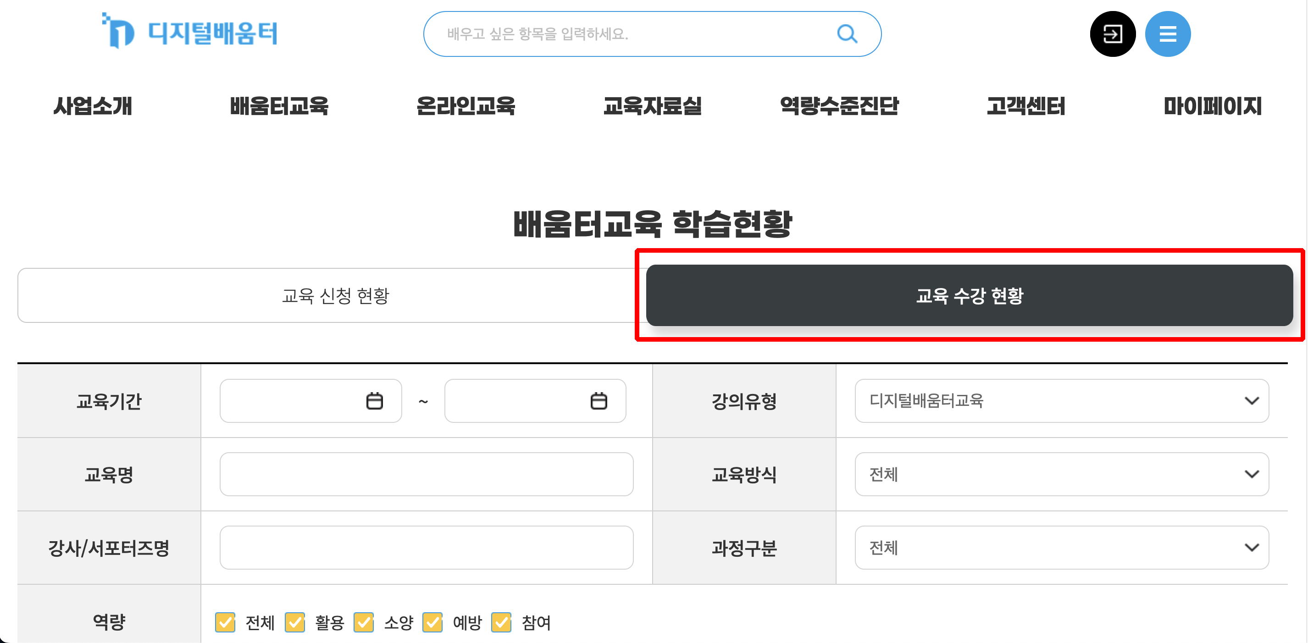The width and height of the screenshot is (1308, 643).
Task: Open the start date calendar picker
Action: coord(375,401)
